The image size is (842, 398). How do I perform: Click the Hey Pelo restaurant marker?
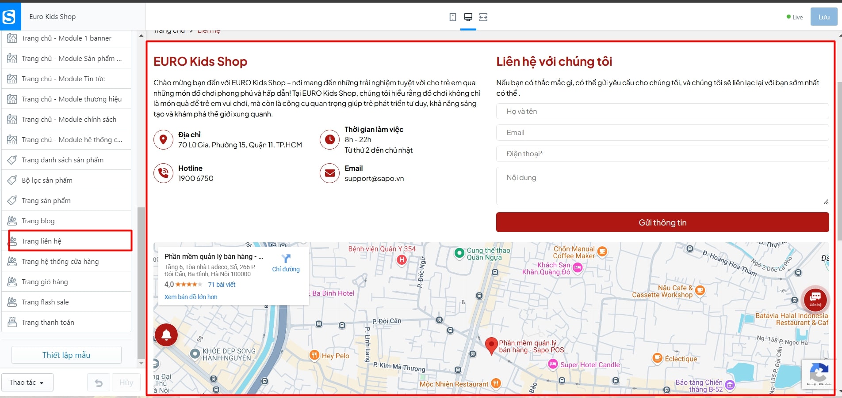click(314, 355)
